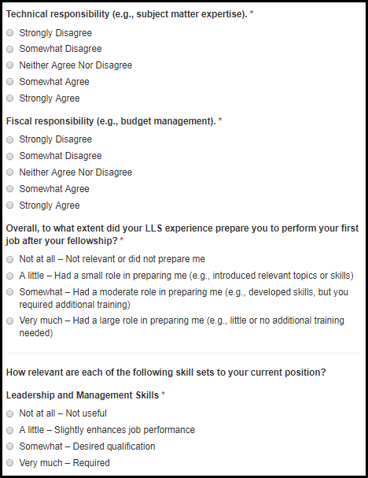Choose Strongly Agree under Fiscal responsibility
Image resolution: width=368 pixels, height=478 pixels.
10,205
